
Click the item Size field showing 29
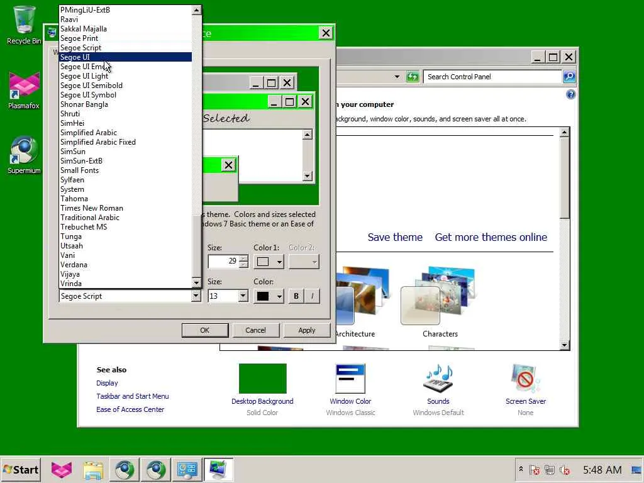[x=223, y=261]
